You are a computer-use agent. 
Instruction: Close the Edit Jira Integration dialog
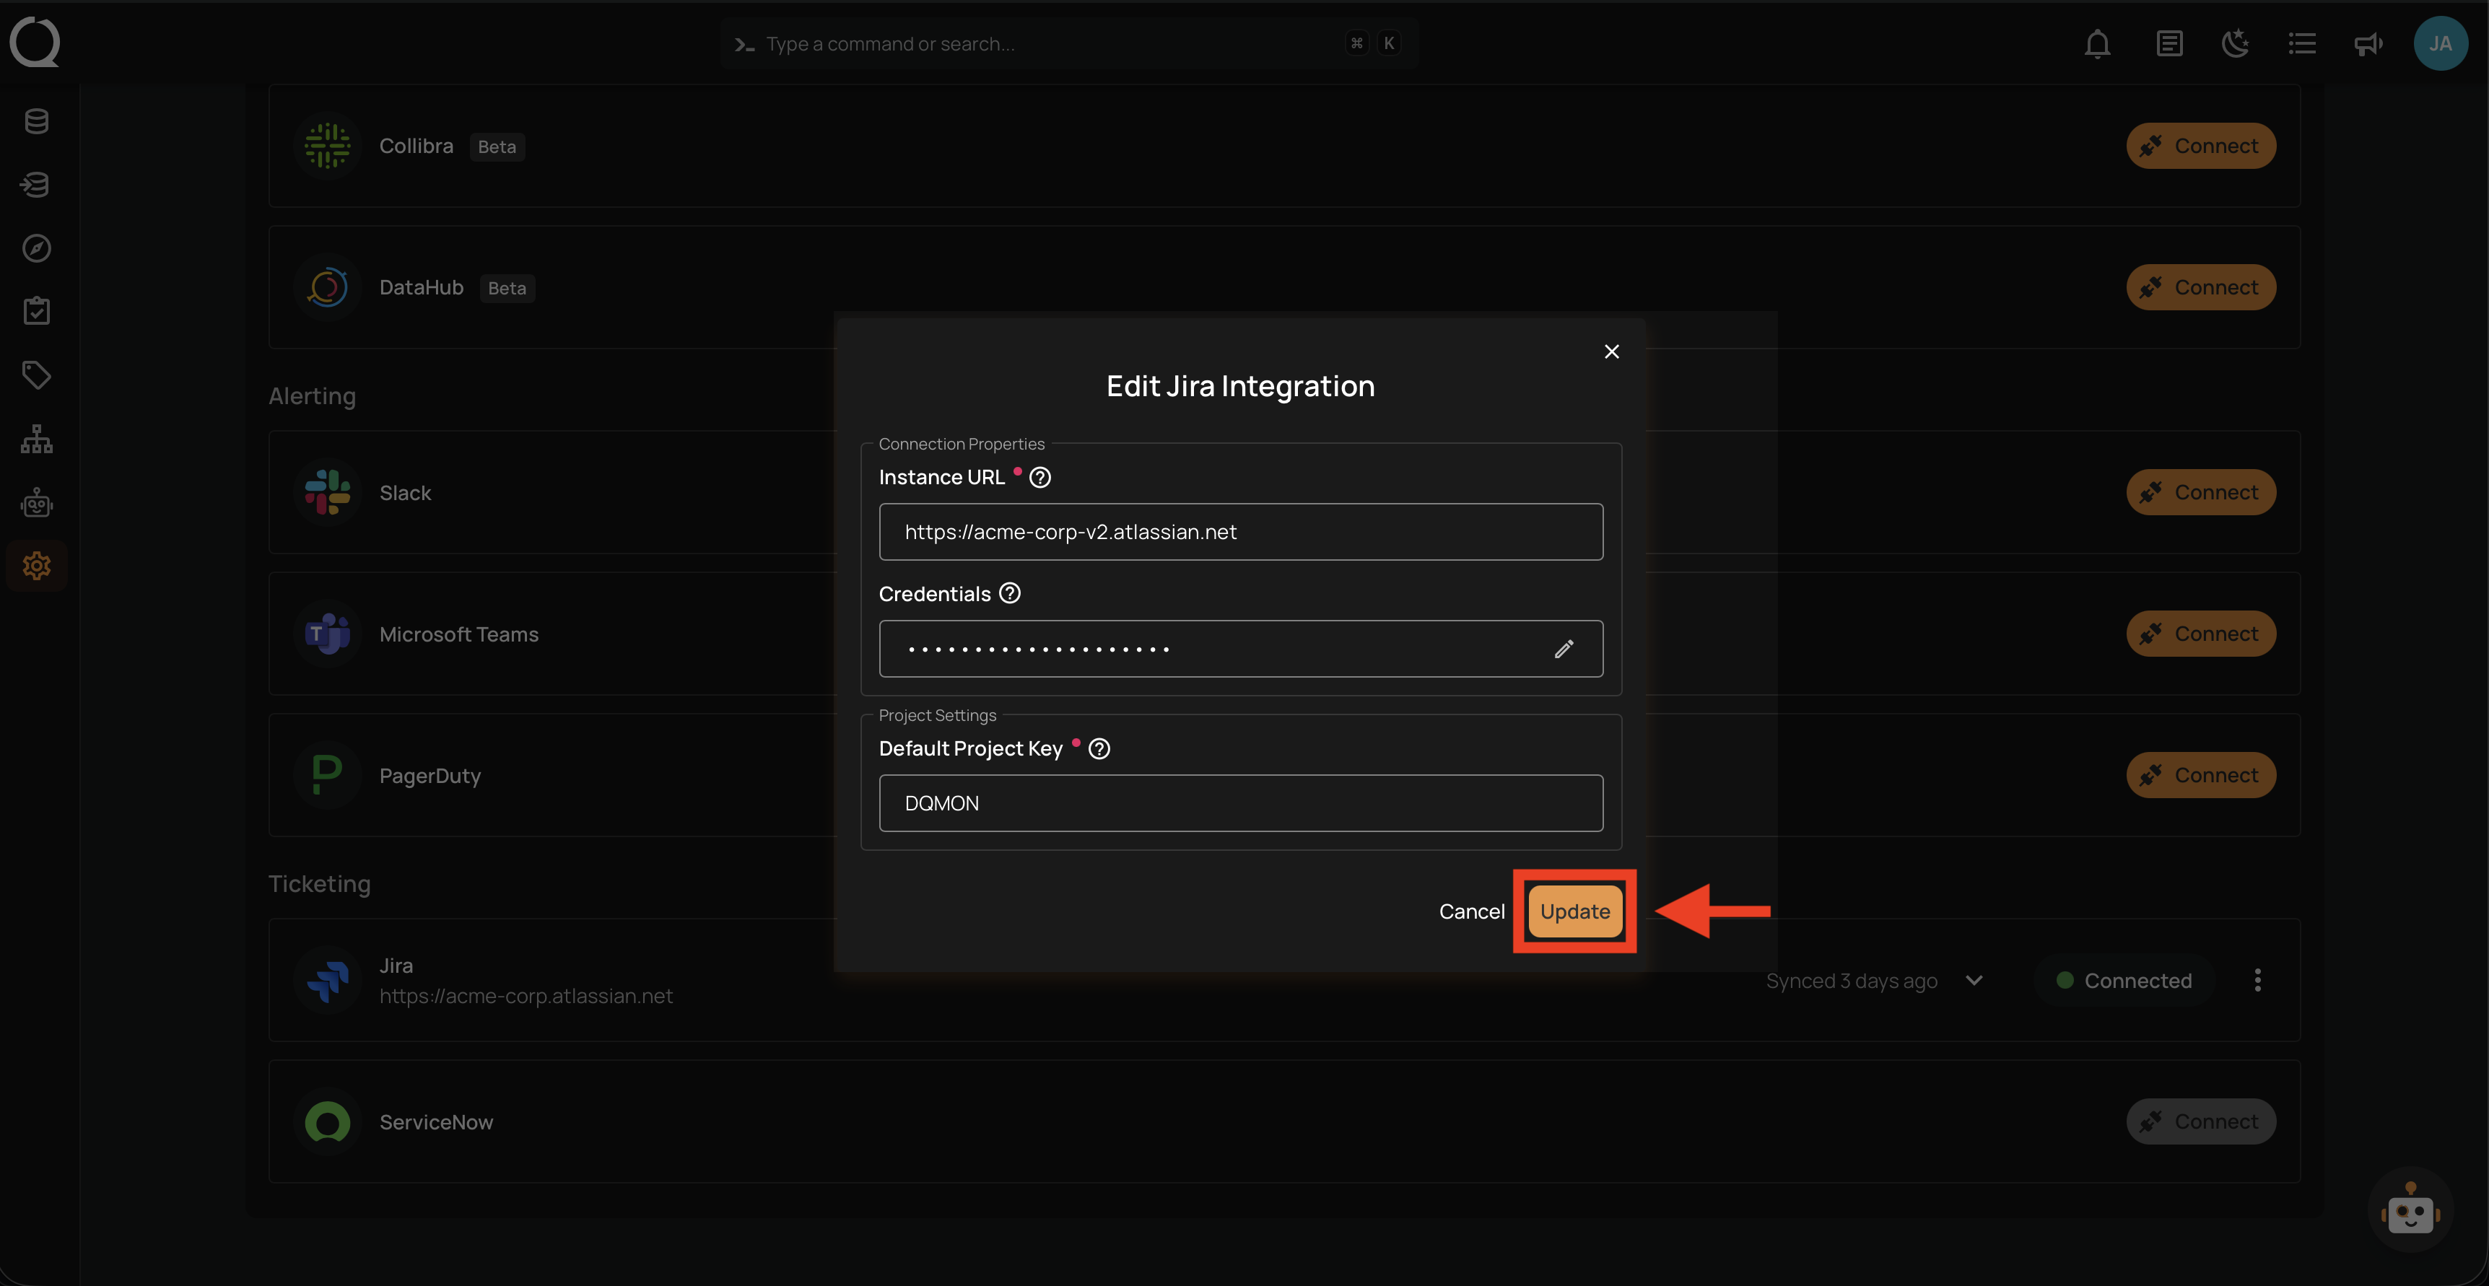pos(1612,351)
